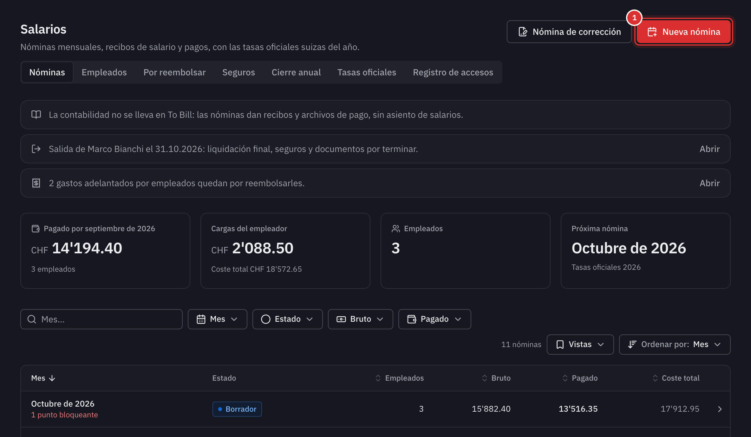Click the wallet icon in the Pagado filter
751x437 pixels.
pos(412,319)
